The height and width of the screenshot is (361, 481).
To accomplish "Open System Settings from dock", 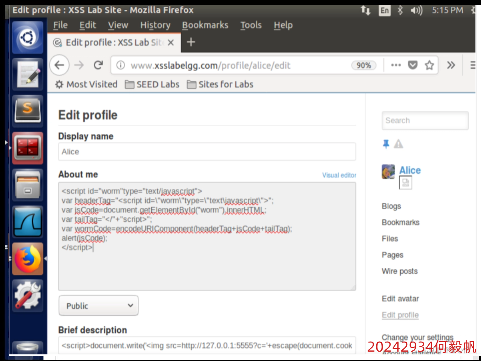I will [28, 296].
